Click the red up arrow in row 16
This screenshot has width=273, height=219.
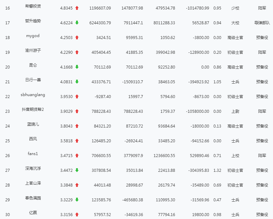click(x=77, y=8)
